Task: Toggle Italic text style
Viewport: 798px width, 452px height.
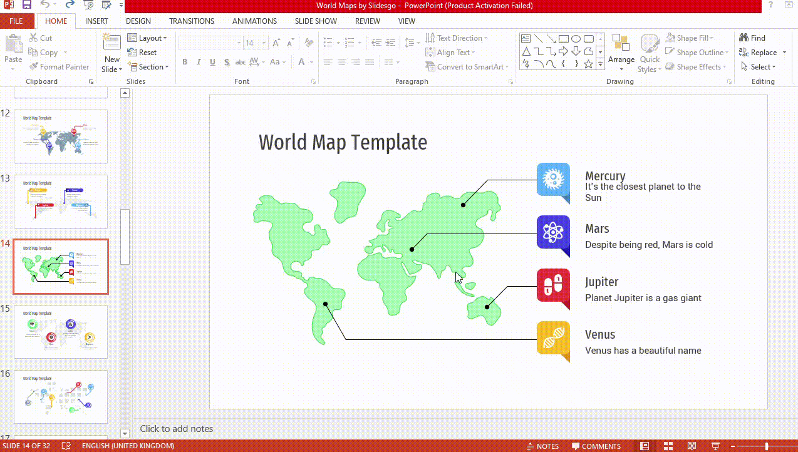Action: pos(199,62)
